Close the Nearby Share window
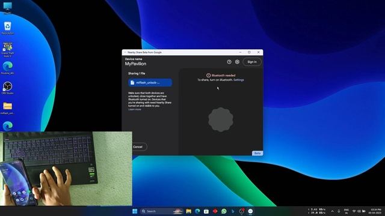This screenshot has height=216, width=385. [258, 52]
